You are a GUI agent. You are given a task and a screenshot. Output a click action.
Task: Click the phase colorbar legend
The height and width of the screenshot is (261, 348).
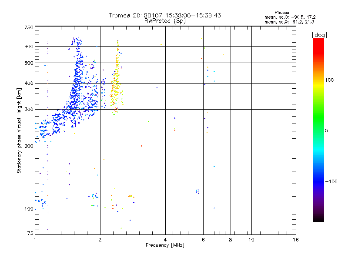pos(318,130)
